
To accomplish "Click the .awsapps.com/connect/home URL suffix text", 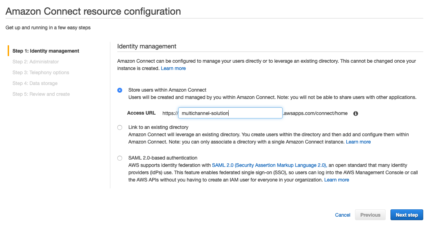I will point(315,113).
